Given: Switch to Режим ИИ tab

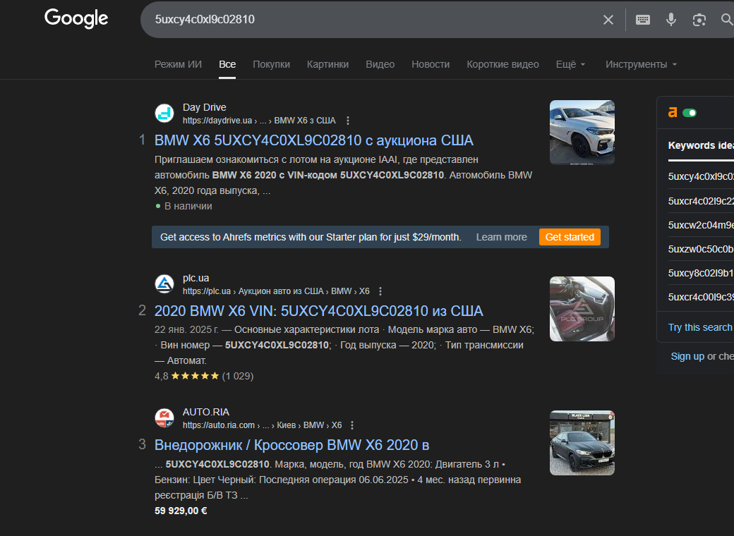Looking at the screenshot, I should [x=179, y=65].
